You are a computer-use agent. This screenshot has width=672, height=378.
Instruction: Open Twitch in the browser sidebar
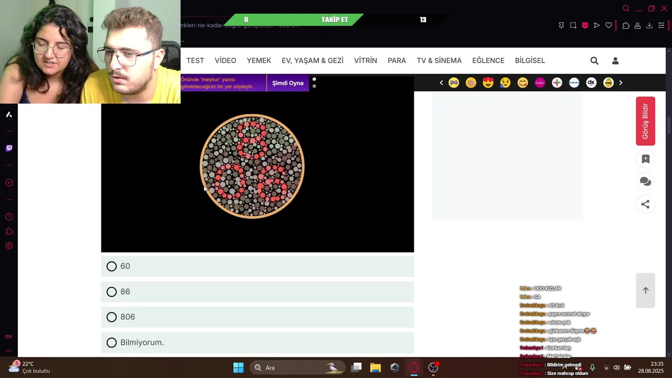[9, 148]
